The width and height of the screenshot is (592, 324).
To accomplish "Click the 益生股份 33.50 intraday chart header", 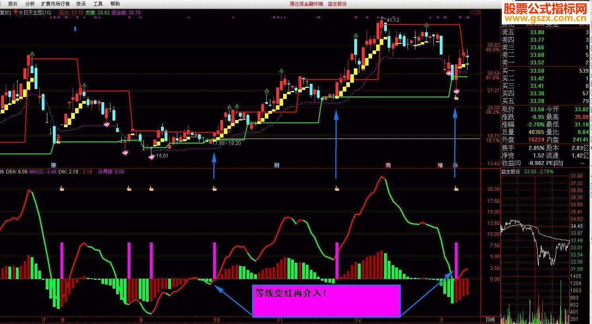I will (x=527, y=172).
